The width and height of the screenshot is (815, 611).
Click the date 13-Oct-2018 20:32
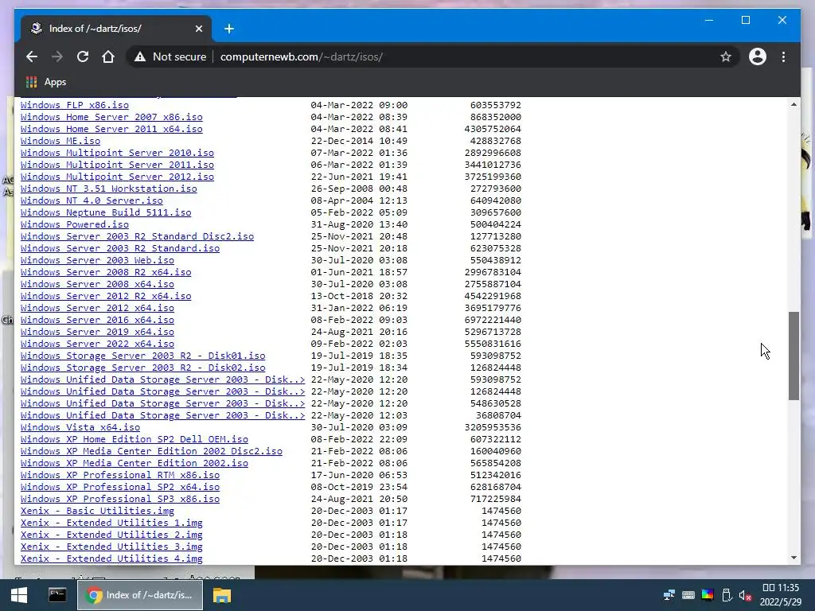[359, 296]
